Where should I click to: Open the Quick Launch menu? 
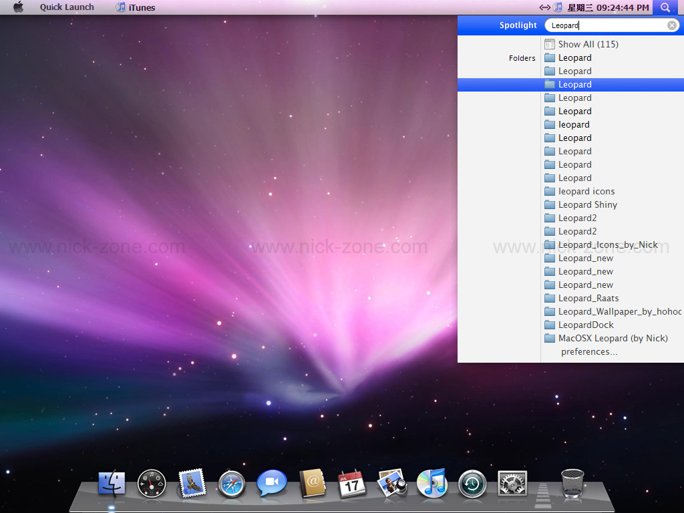tap(67, 7)
